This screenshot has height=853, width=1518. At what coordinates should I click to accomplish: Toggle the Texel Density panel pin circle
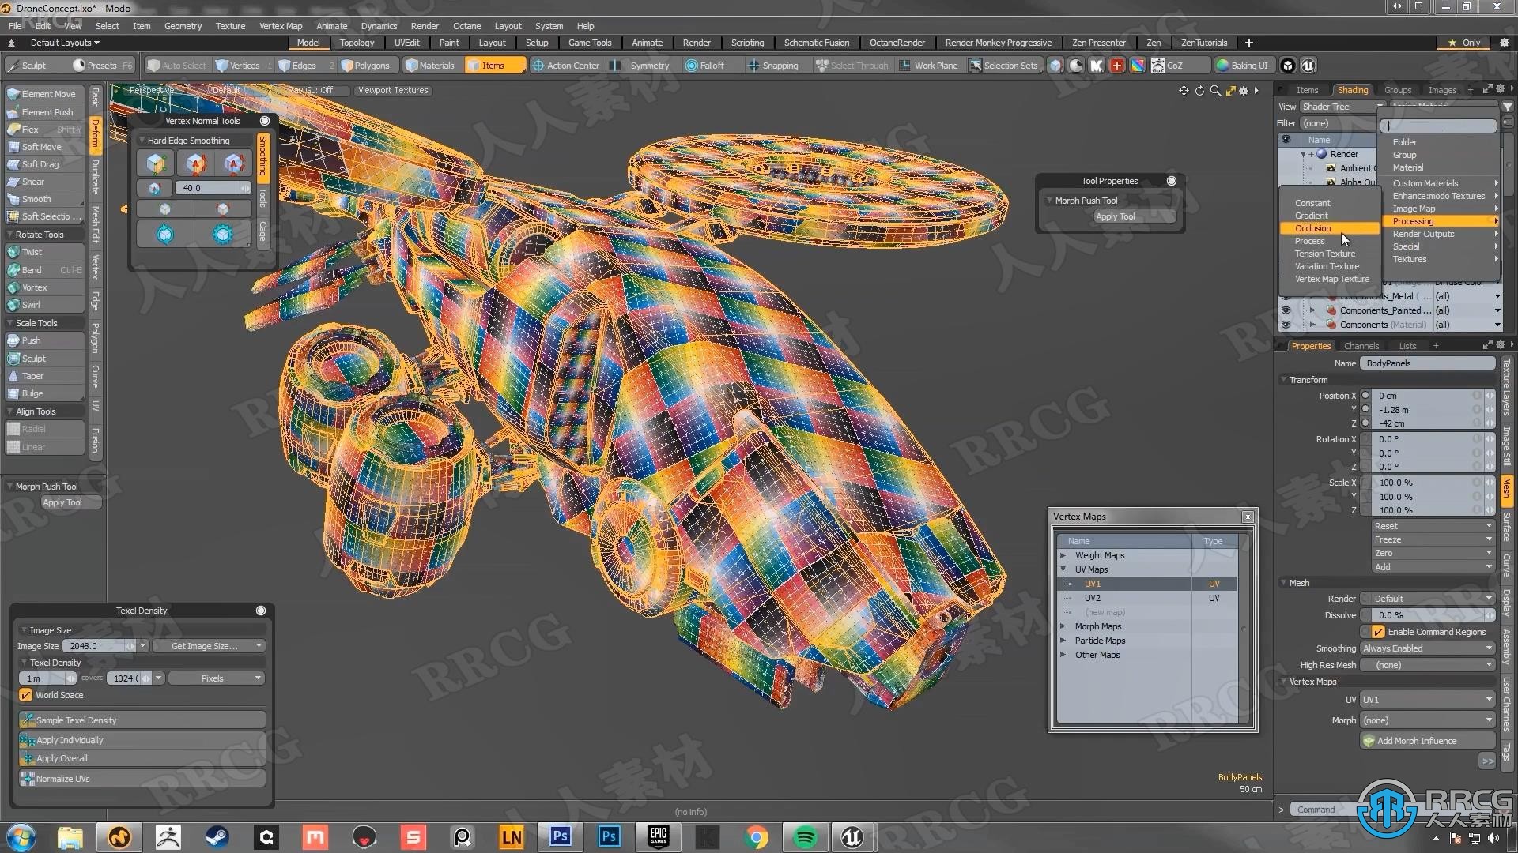click(261, 611)
